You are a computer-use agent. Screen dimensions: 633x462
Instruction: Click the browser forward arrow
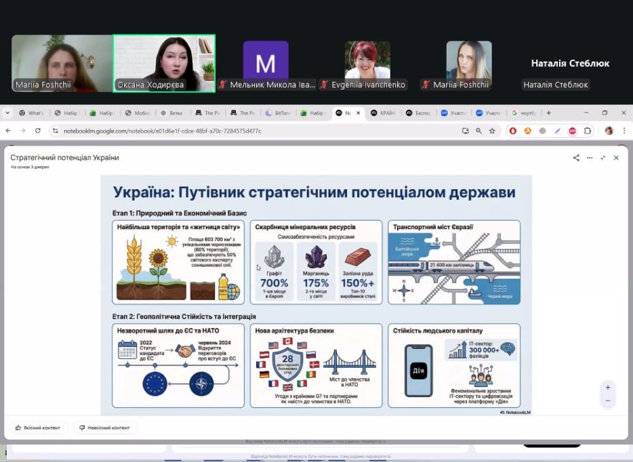point(23,131)
